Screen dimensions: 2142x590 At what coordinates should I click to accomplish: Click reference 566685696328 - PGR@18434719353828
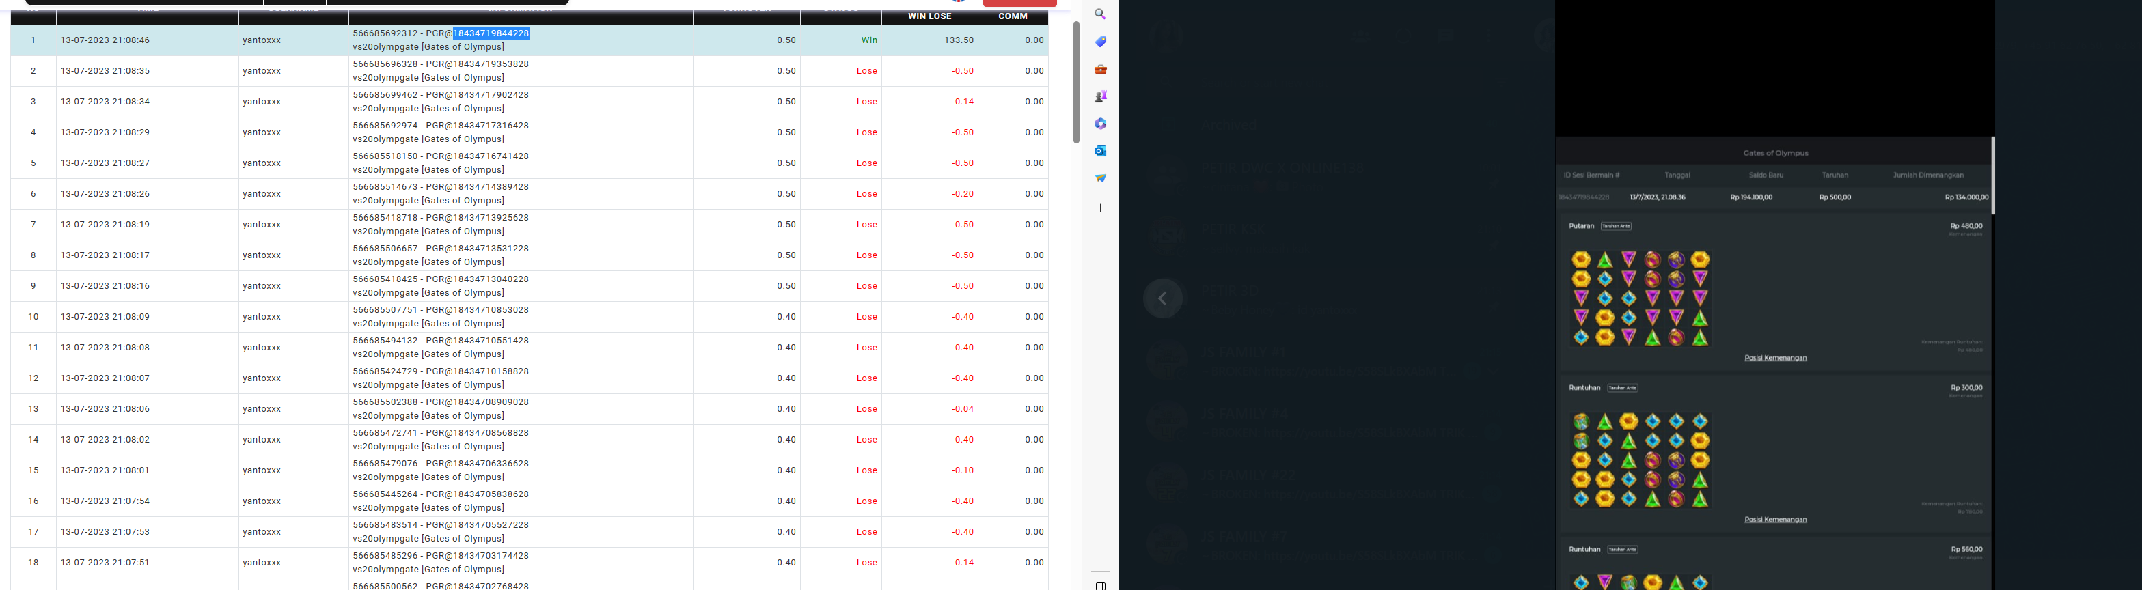[441, 64]
